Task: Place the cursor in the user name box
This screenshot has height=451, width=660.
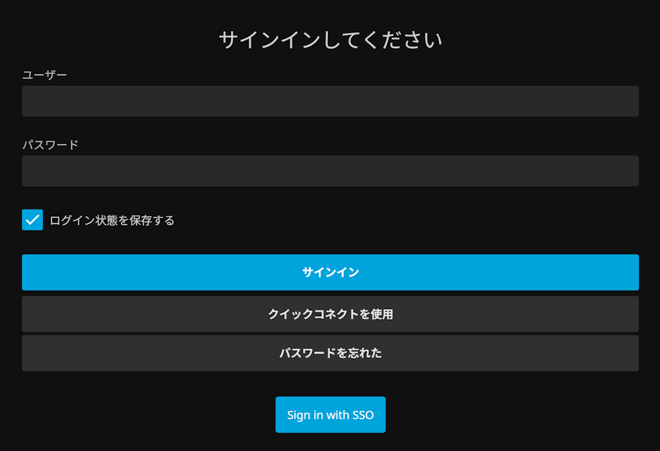Action: [330, 101]
